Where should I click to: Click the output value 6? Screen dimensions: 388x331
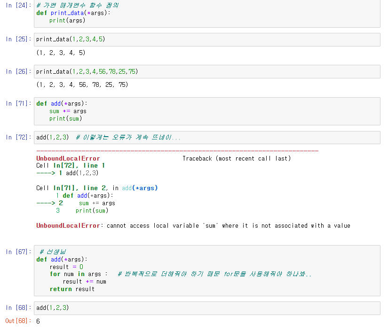(x=38, y=321)
